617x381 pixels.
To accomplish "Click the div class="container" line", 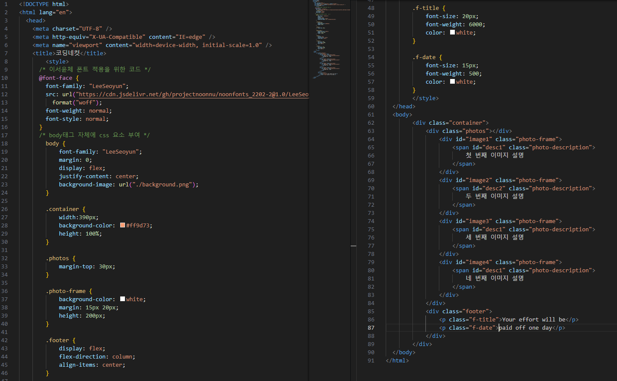I will 451,123.
